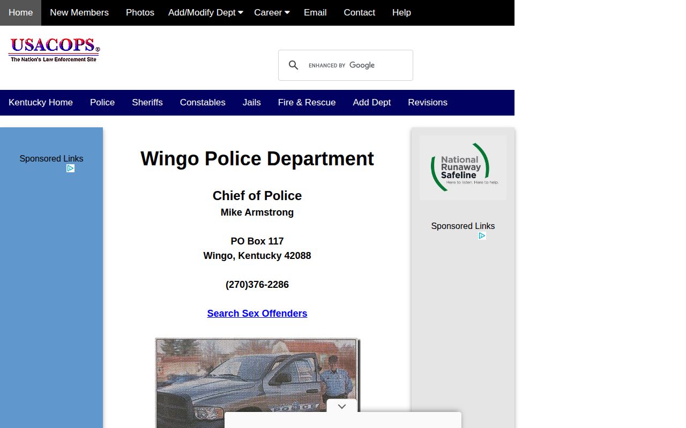
Task: Click the search magnifier icon
Action: tap(293, 65)
